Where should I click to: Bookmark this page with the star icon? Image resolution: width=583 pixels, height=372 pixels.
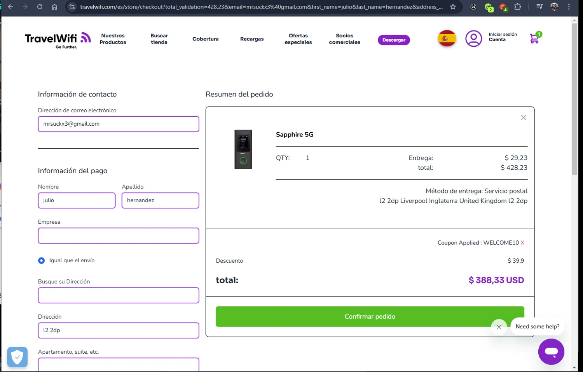[x=453, y=7]
